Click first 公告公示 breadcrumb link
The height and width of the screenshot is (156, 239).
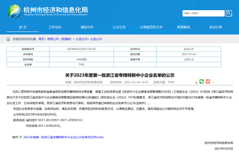click(x=81, y=39)
